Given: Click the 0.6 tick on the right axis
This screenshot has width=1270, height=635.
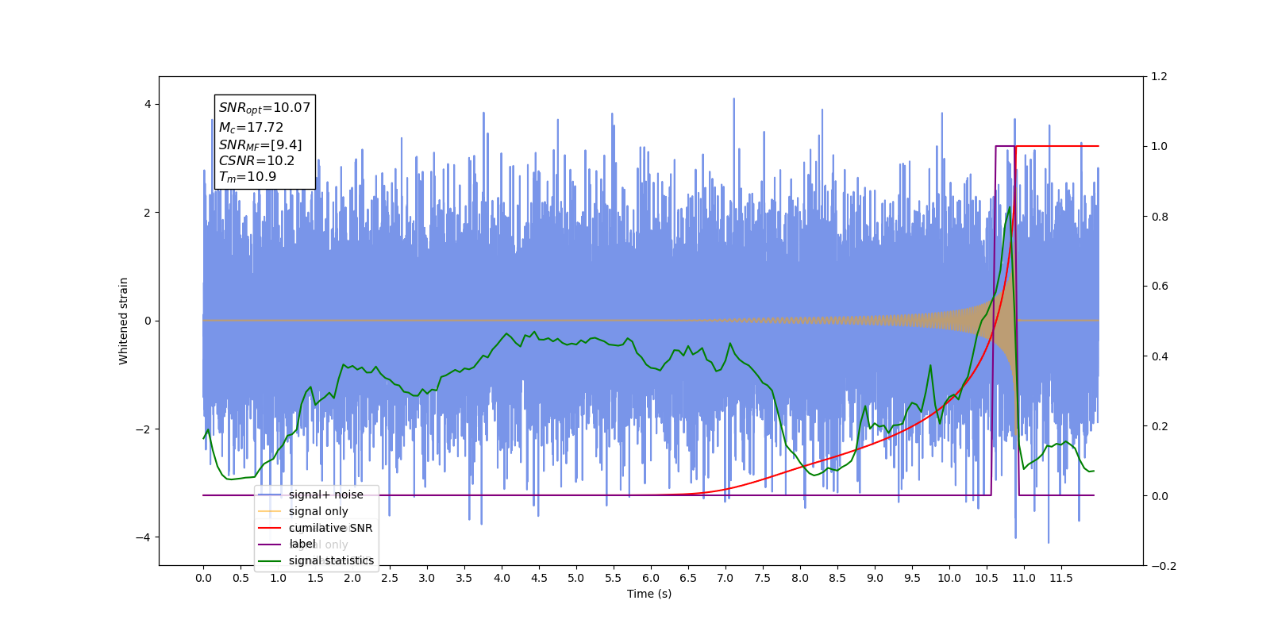Looking at the screenshot, I should pyautogui.click(x=1159, y=287).
